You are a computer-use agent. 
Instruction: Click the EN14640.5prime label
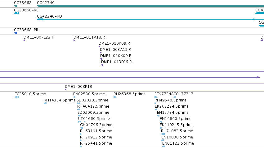click(x=176, y=119)
